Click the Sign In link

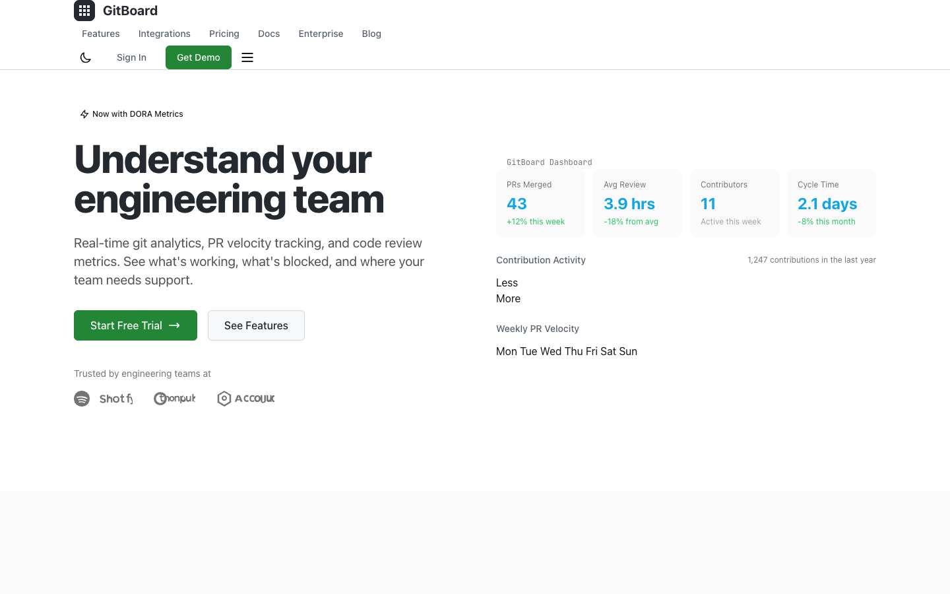[131, 57]
